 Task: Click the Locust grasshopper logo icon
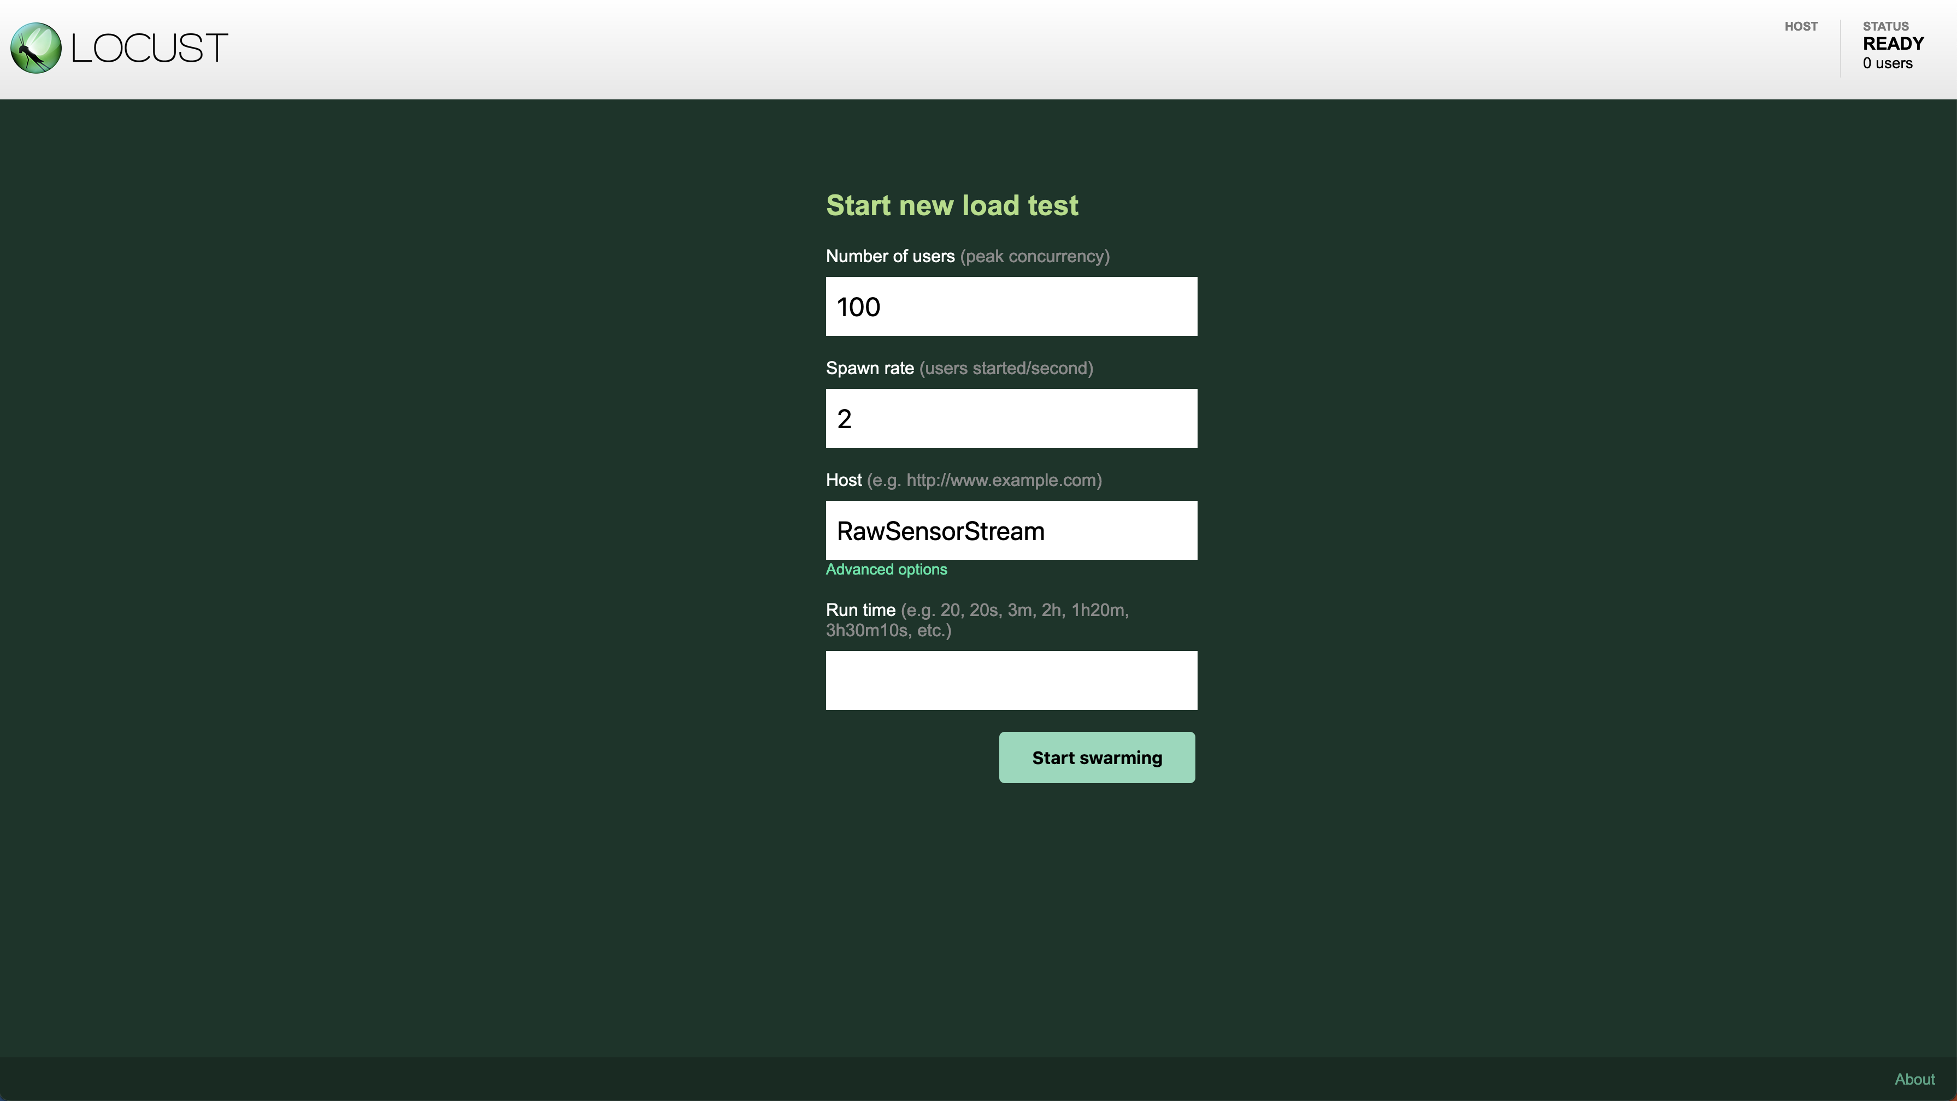click(x=36, y=48)
